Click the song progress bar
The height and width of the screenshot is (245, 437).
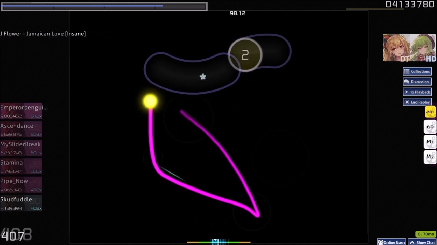(104, 6)
